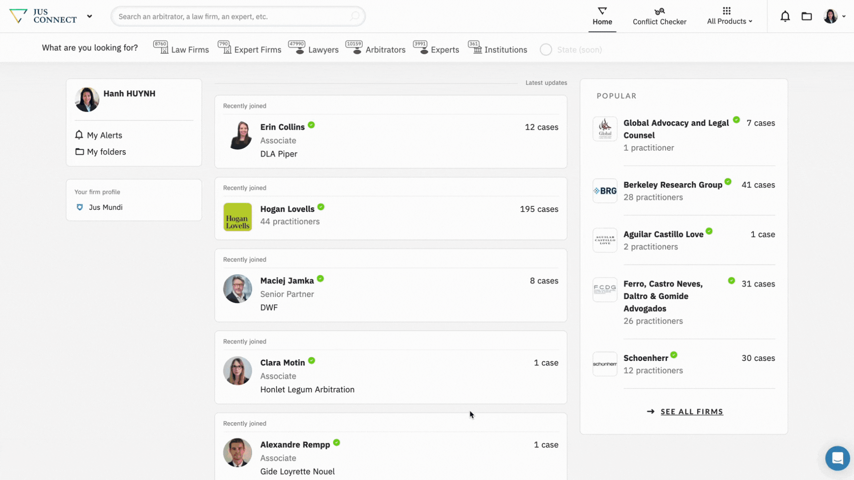Click the FCDG firm logo
Viewport: 854px width, 480px height.
tap(605, 290)
